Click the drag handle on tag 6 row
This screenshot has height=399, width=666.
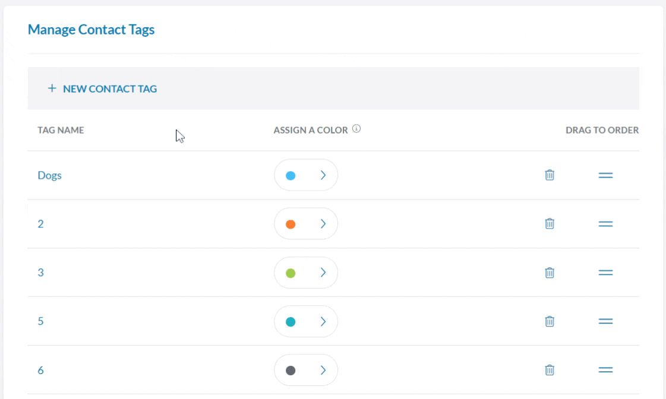click(x=605, y=370)
